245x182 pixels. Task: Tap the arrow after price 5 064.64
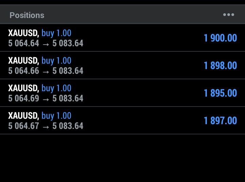tap(46, 44)
